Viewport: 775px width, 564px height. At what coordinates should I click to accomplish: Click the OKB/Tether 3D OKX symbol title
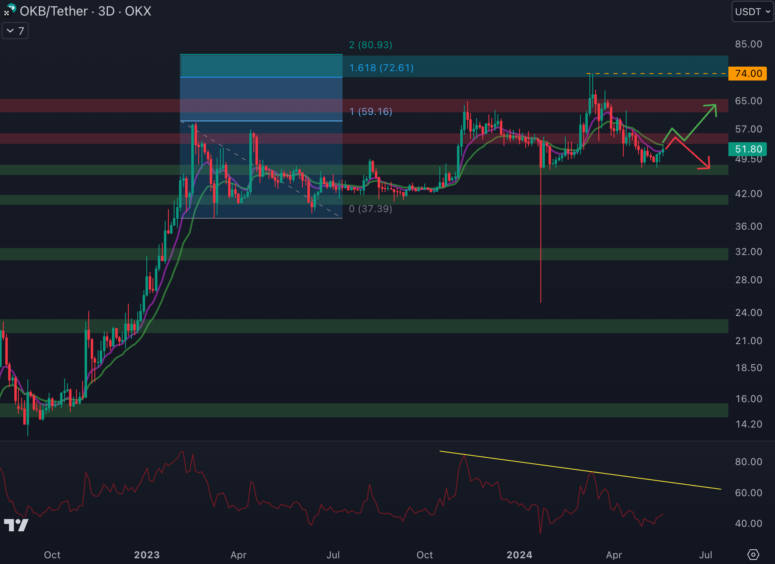(x=85, y=11)
